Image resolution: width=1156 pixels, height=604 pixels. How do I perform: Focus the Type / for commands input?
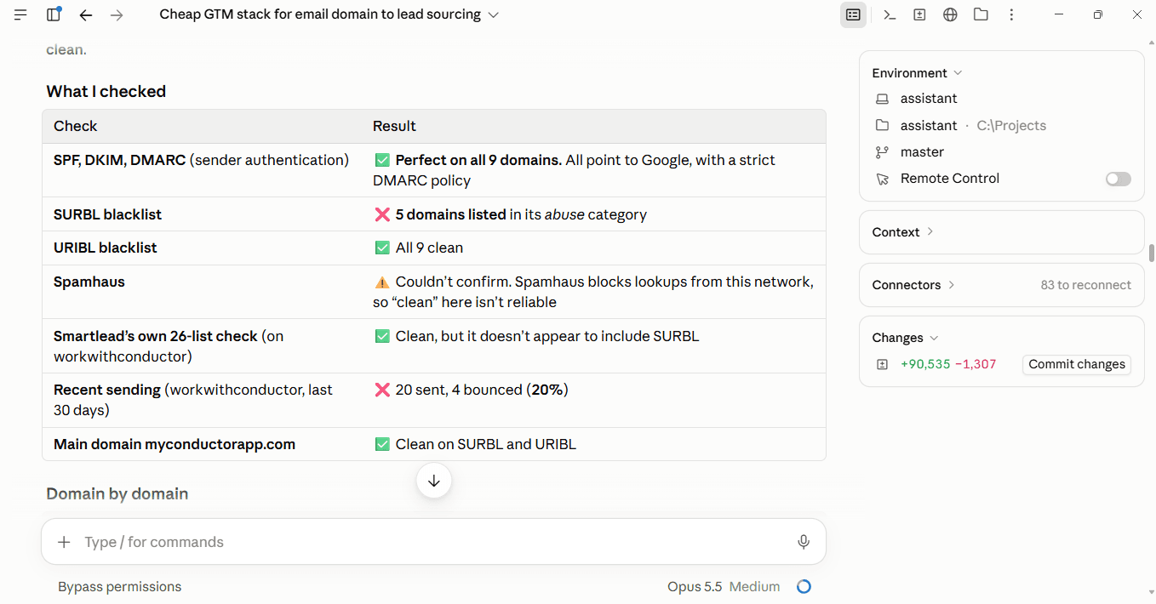point(432,542)
